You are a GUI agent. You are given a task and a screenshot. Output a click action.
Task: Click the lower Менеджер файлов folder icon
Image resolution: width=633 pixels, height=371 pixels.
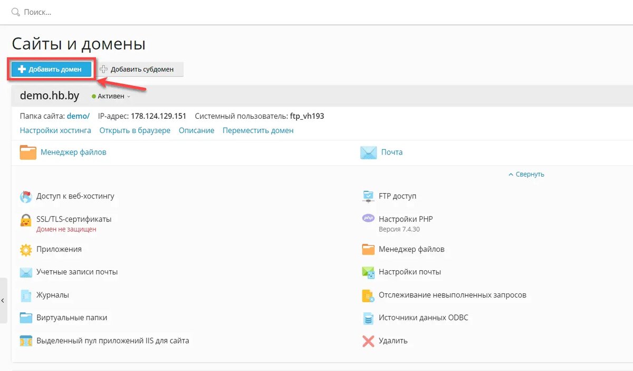pyautogui.click(x=368, y=250)
